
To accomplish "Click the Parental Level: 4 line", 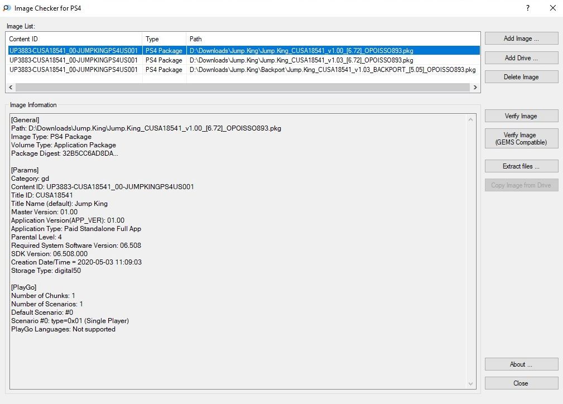I will (36, 237).
